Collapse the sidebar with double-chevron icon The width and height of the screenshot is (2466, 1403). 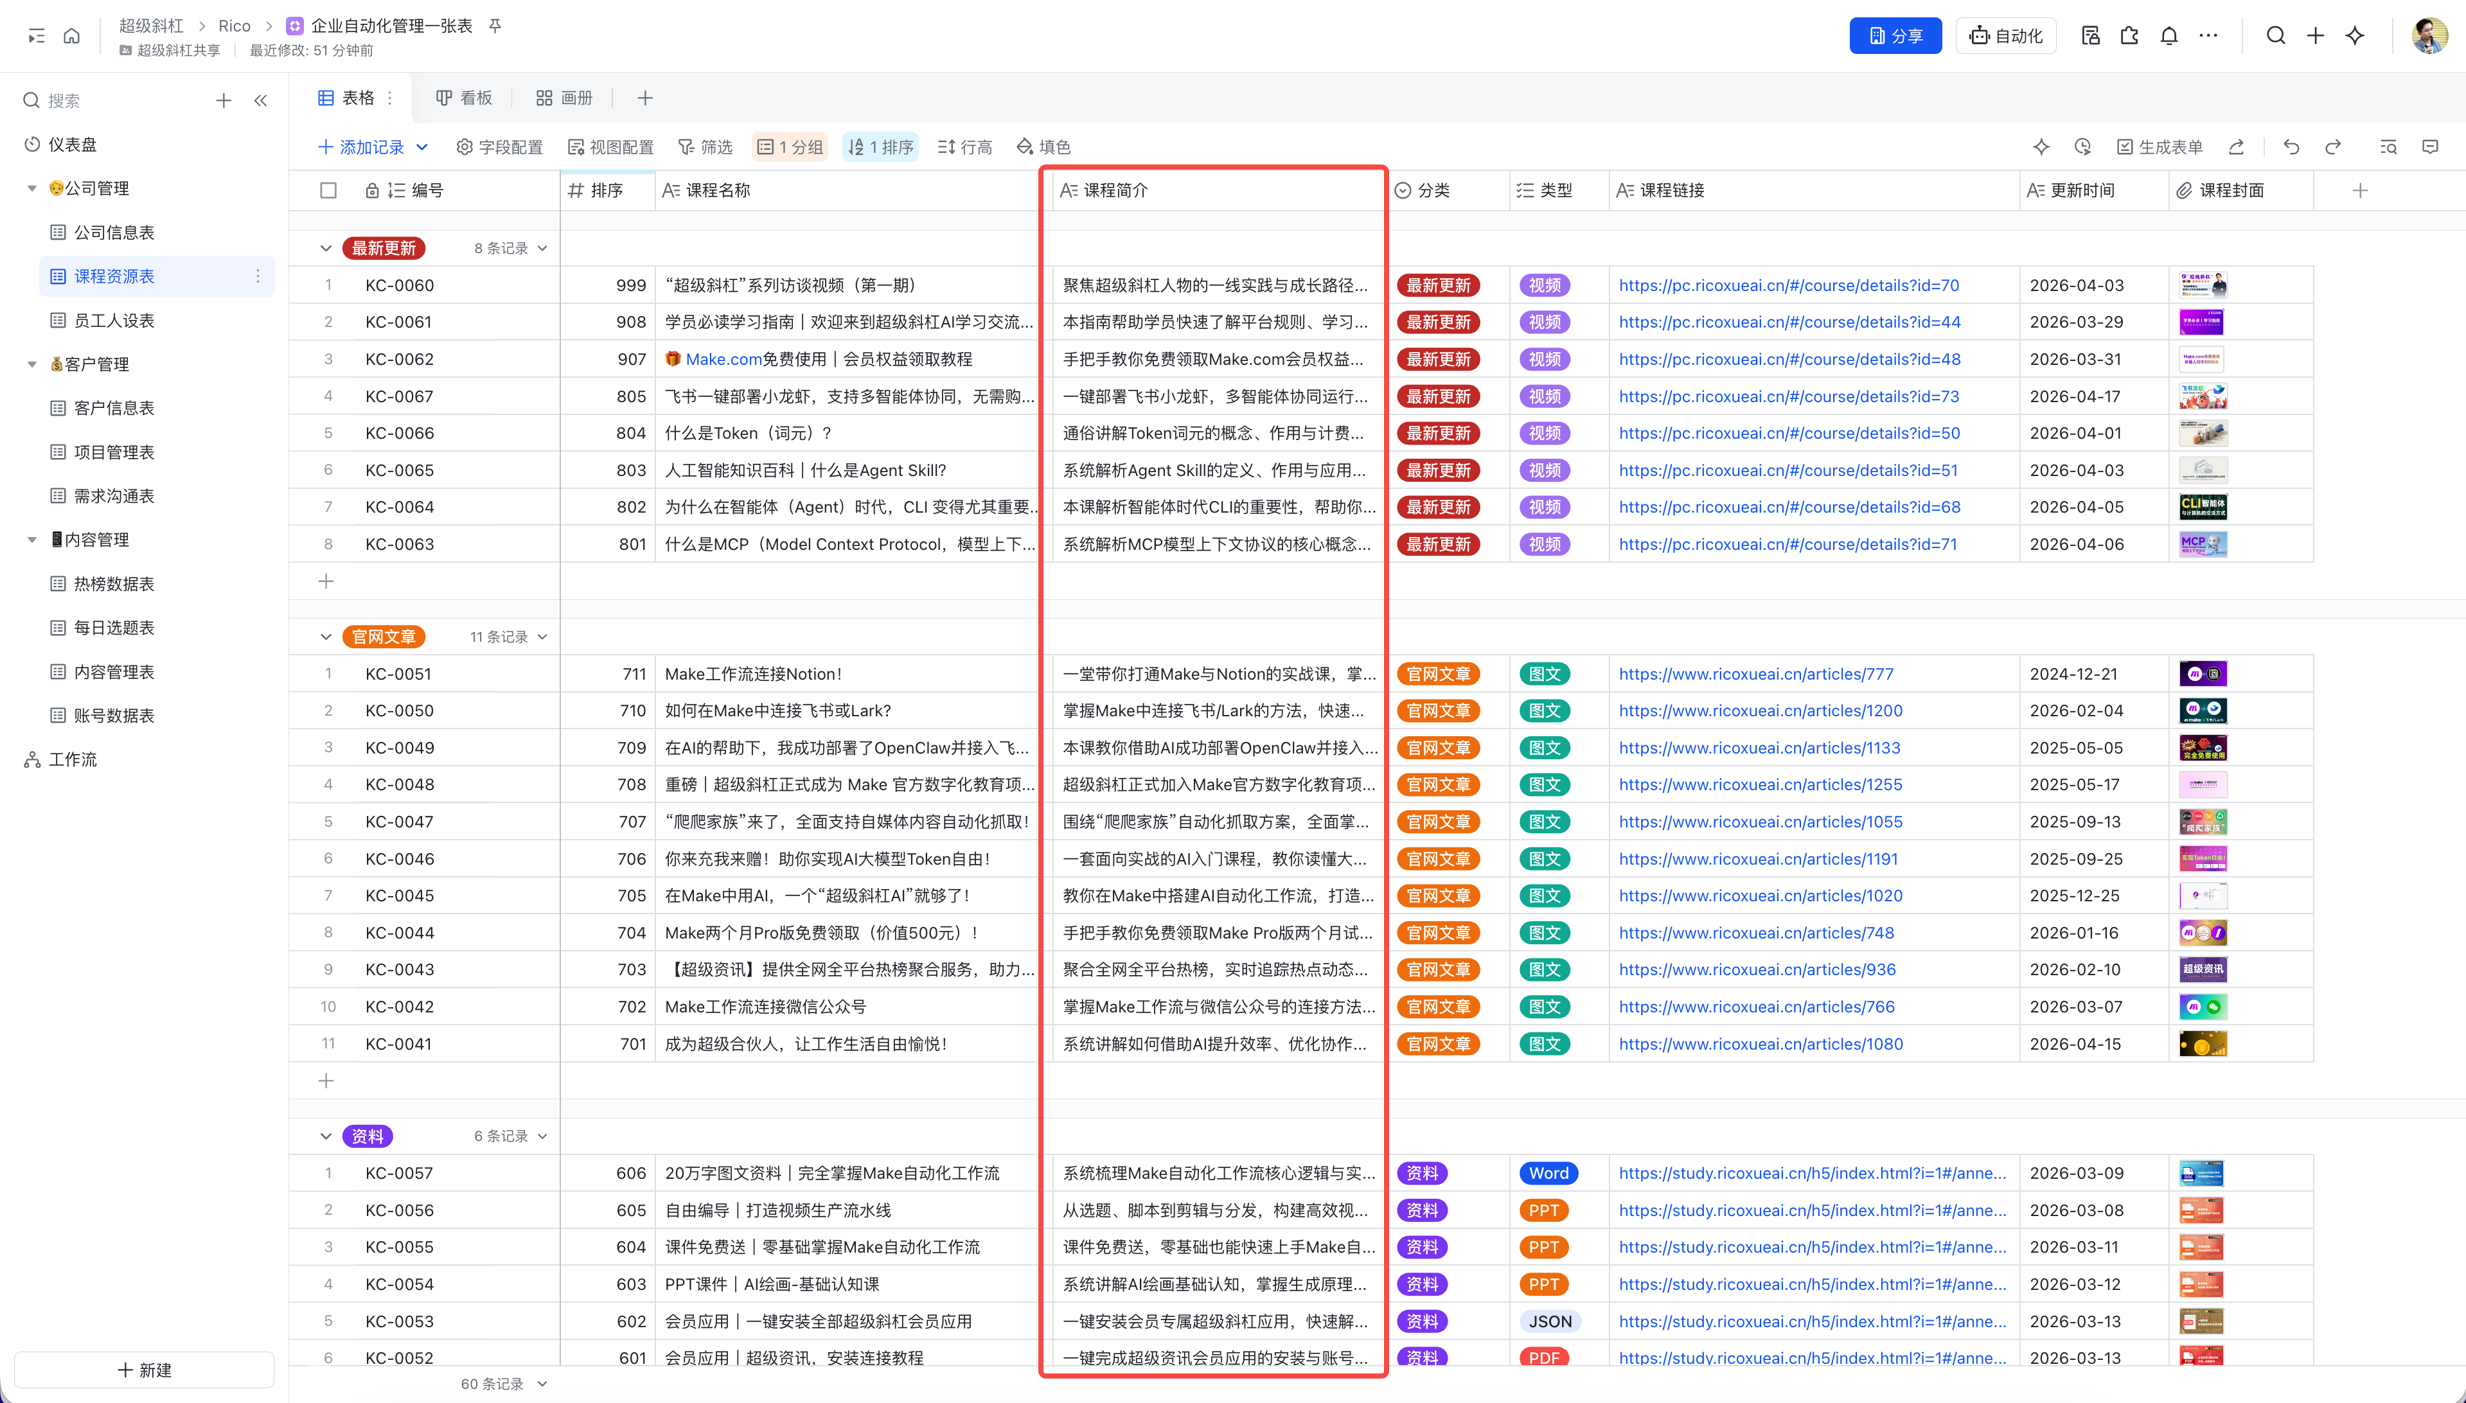pyautogui.click(x=260, y=100)
